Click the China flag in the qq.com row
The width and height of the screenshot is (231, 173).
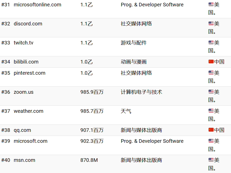(x=211, y=130)
